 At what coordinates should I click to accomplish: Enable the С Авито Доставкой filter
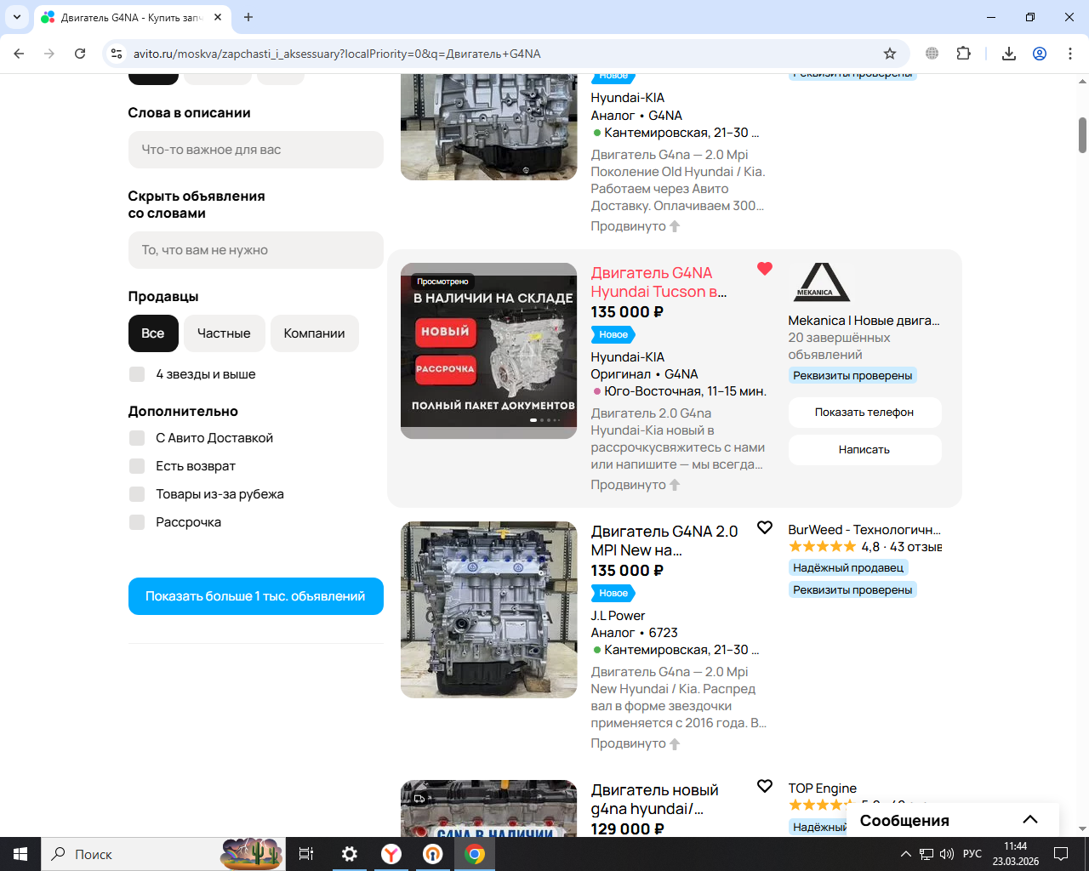(x=137, y=438)
